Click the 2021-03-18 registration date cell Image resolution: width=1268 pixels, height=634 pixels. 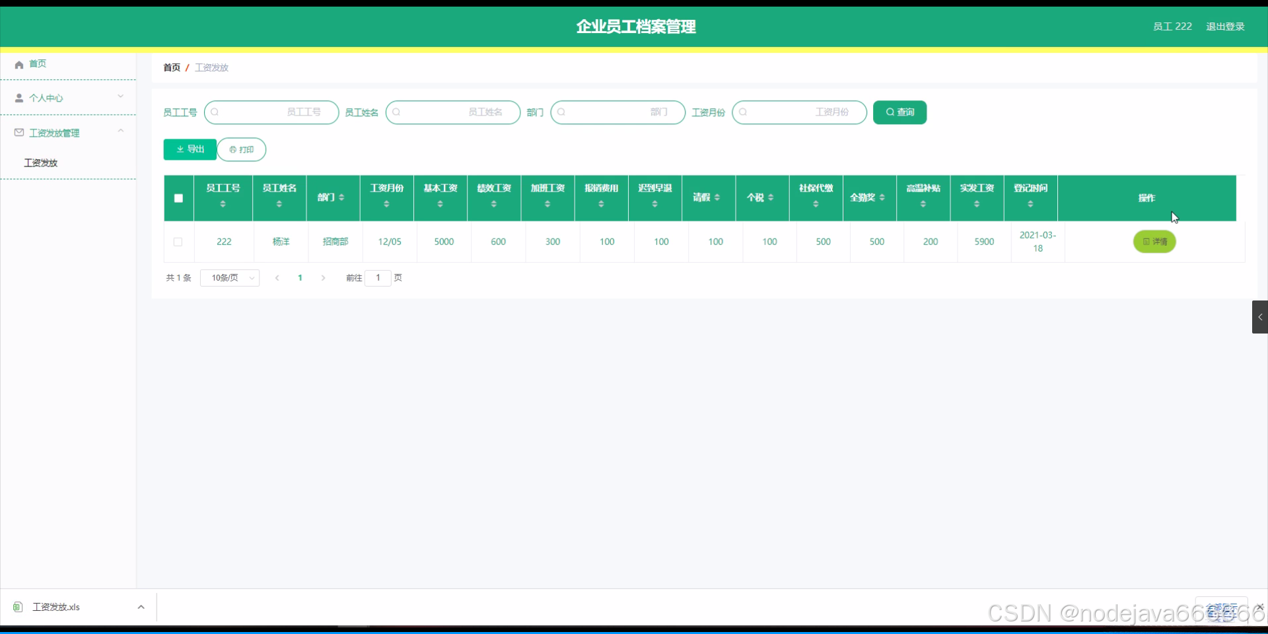1038,242
